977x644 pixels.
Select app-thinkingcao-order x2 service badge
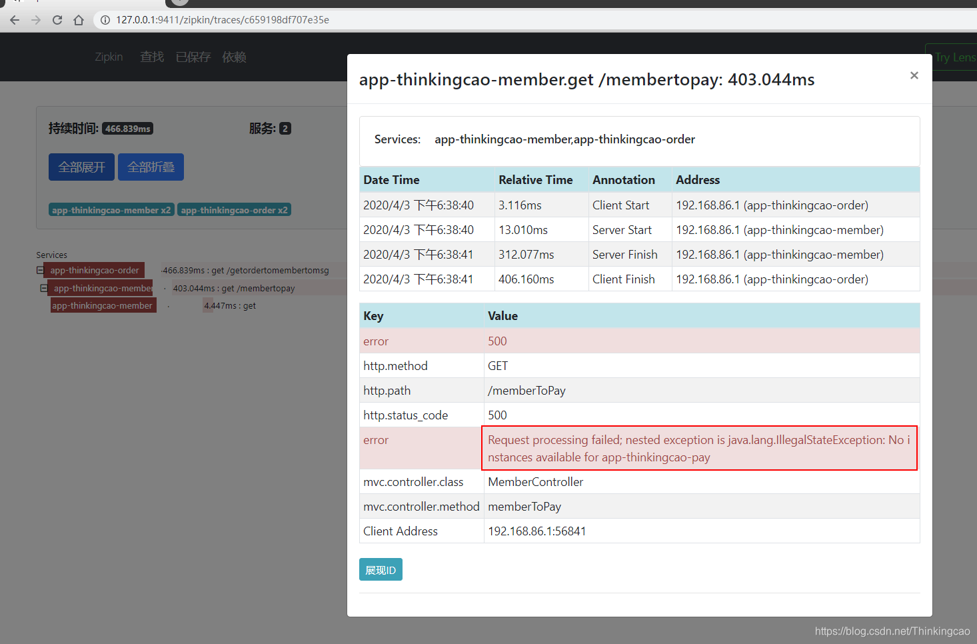pos(234,210)
